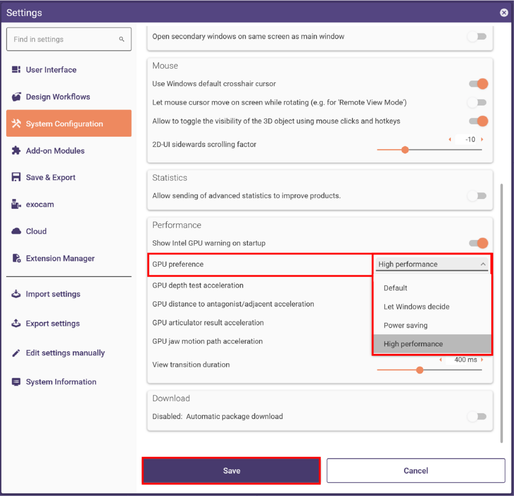Click Export settings link
514x496 pixels.
coord(53,324)
